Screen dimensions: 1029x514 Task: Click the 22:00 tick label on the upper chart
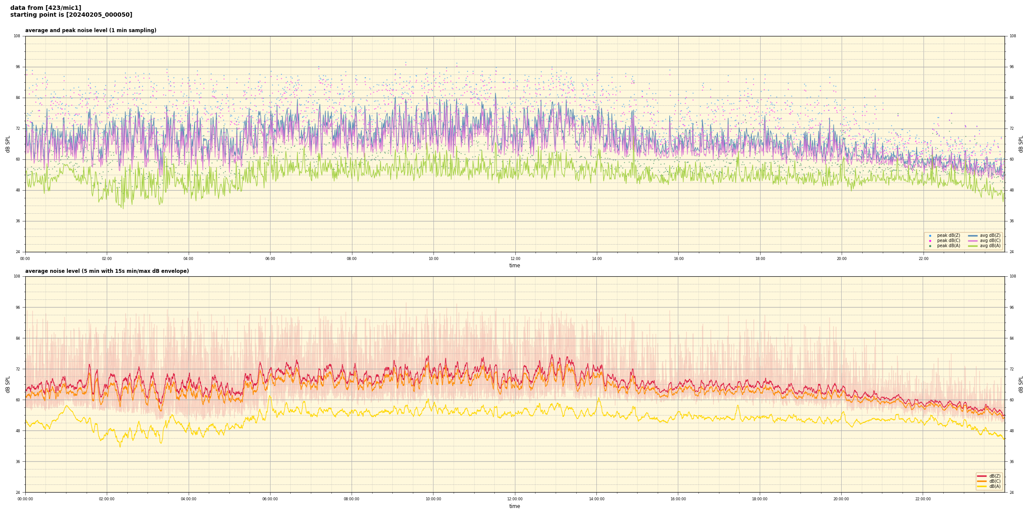click(923, 259)
